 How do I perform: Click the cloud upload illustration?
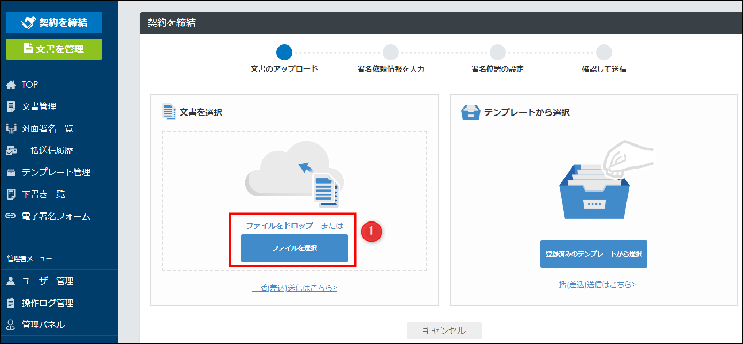[294, 174]
